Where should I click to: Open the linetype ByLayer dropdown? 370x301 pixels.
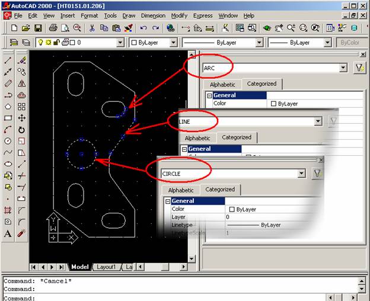click(x=259, y=43)
